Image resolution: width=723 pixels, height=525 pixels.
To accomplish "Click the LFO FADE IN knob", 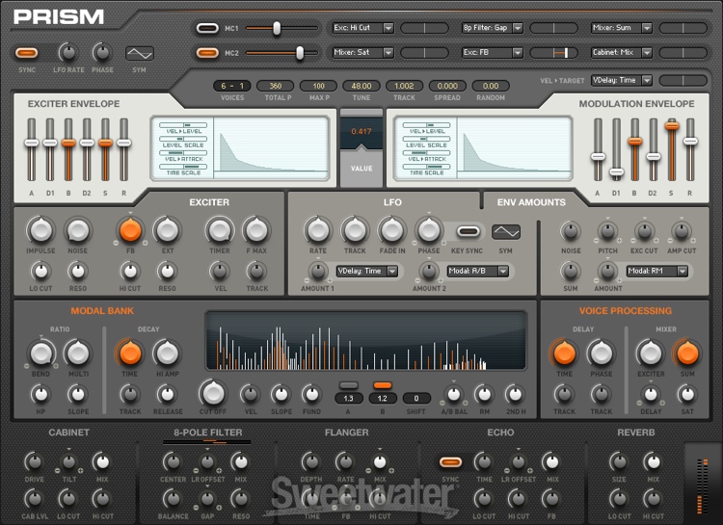I will point(392,230).
